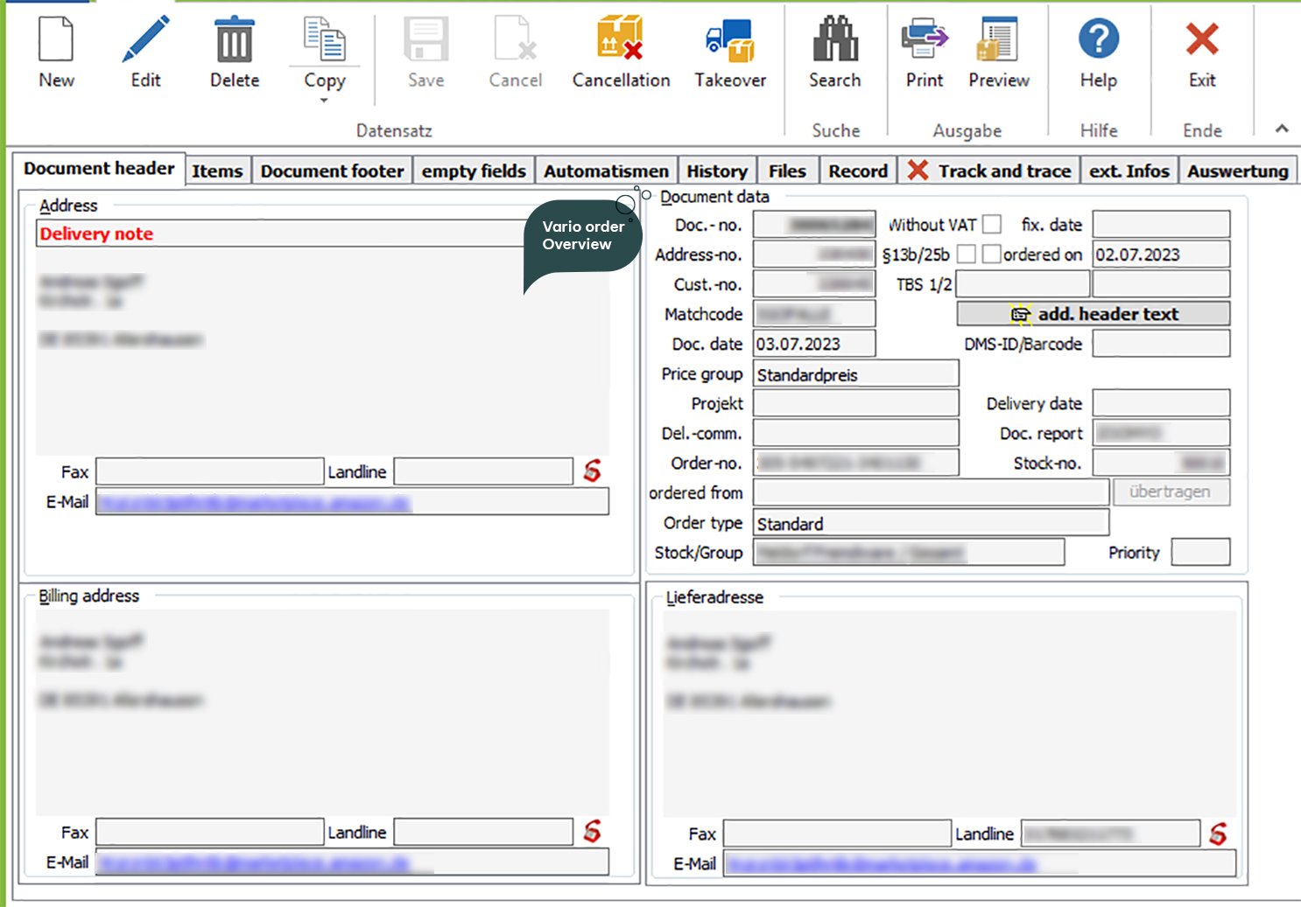Click the Help question mark icon
The width and height of the screenshot is (1301, 907).
tap(1098, 40)
